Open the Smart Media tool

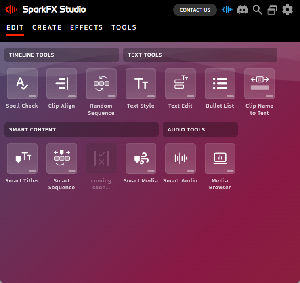tap(141, 158)
